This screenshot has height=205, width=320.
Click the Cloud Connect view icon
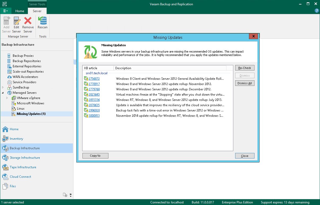point(5,177)
